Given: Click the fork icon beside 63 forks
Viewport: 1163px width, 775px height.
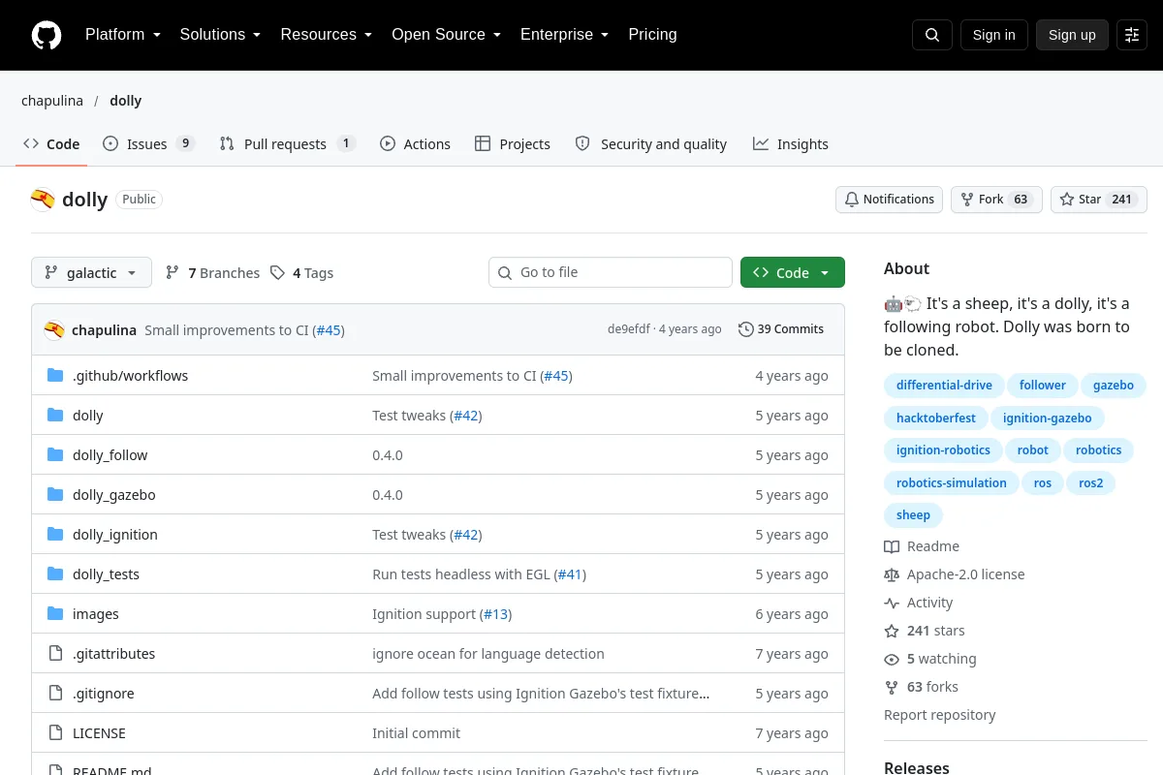Looking at the screenshot, I should [x=892, y=687].
